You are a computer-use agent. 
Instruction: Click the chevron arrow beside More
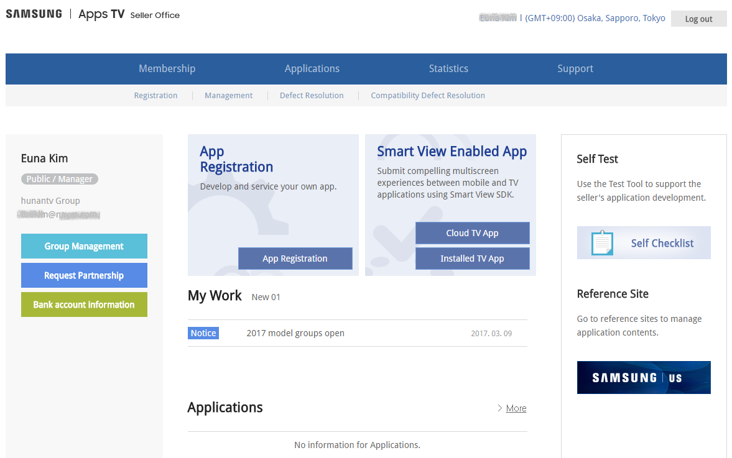coord(500,408)
